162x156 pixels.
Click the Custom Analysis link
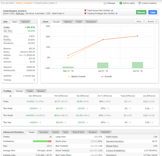[x=149, y=3]
